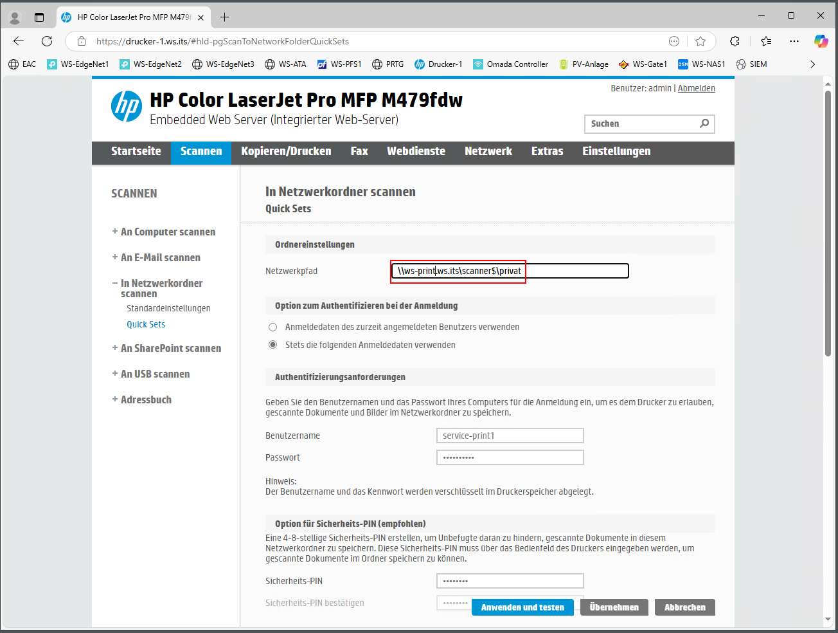Open Quick Sets in sidebar
838x633 pixels.
pyautogui.click(x=146, y=324)
